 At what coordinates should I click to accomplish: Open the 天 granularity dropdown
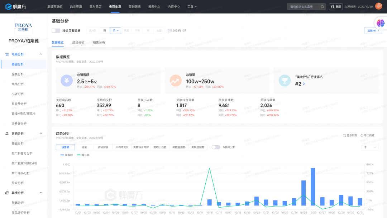tap(370, 147)
